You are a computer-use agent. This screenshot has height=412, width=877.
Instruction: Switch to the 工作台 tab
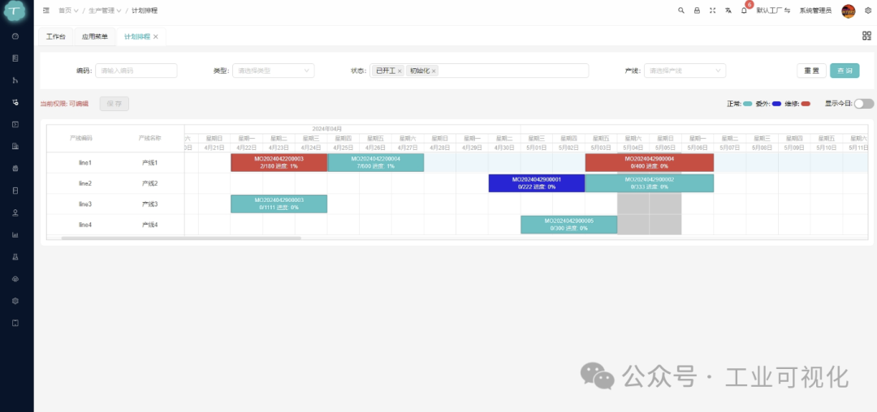55,36
